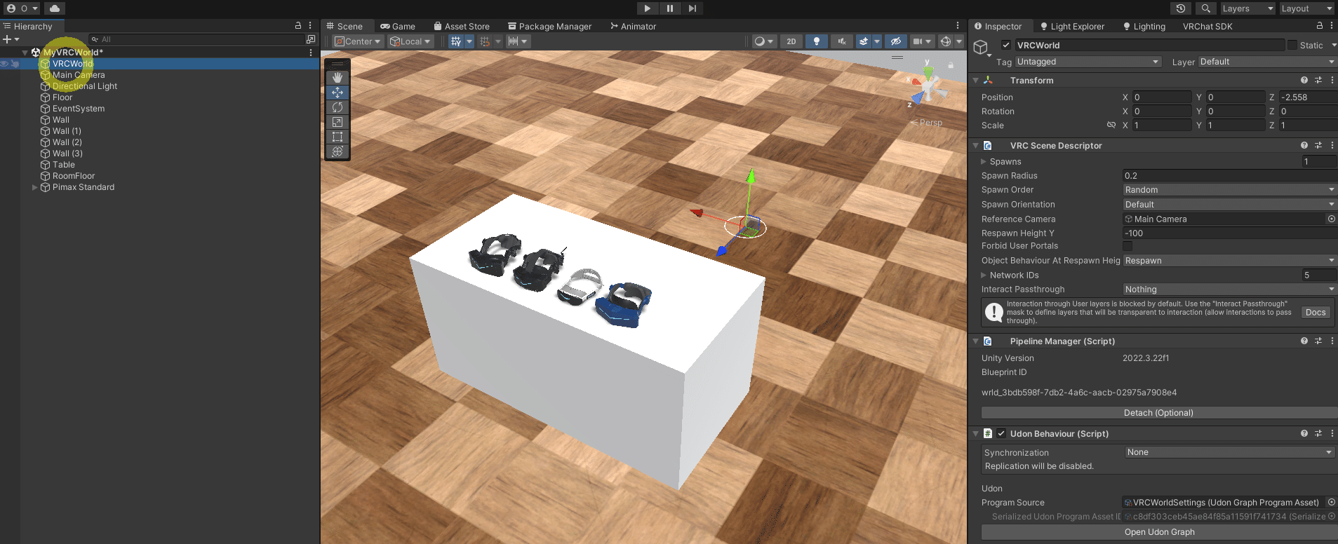The image size is (1338, 544).
Task: Toggle the Static checkbox
Action: pyautogui.click(x=1292, y=46)
